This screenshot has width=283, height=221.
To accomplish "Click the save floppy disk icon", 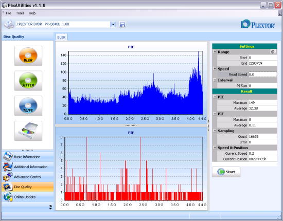I will coord(122,24).
